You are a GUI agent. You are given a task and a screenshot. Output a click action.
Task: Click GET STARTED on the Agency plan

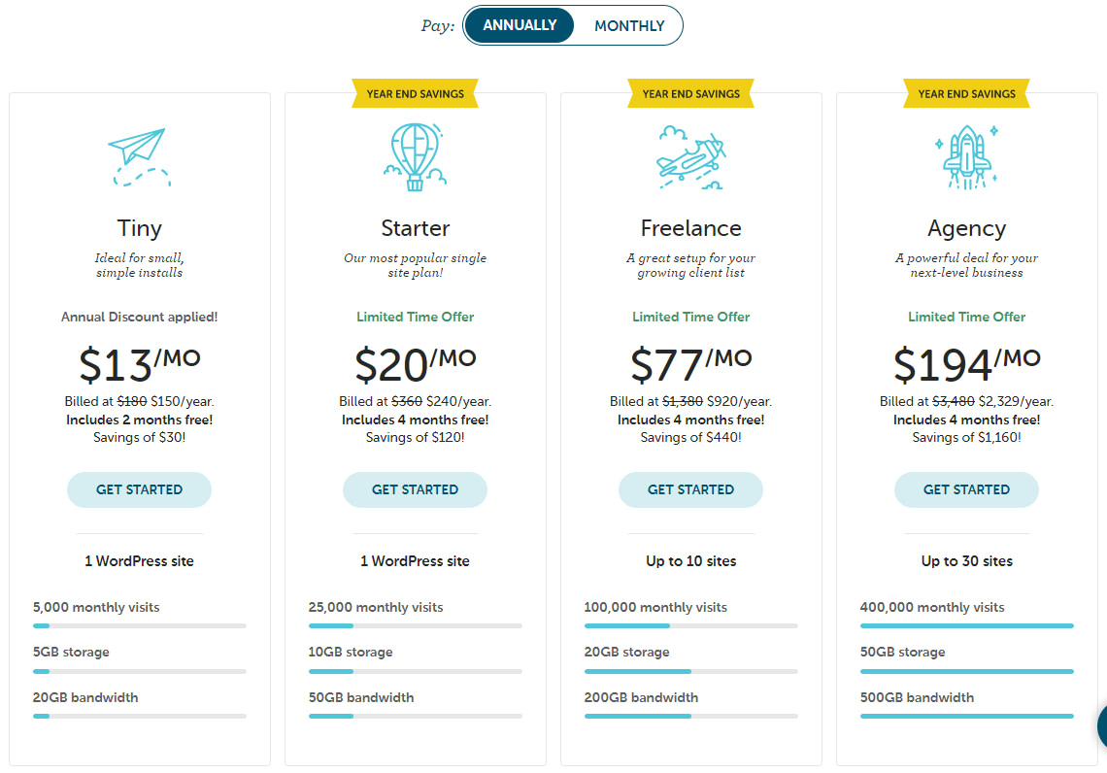966,489
